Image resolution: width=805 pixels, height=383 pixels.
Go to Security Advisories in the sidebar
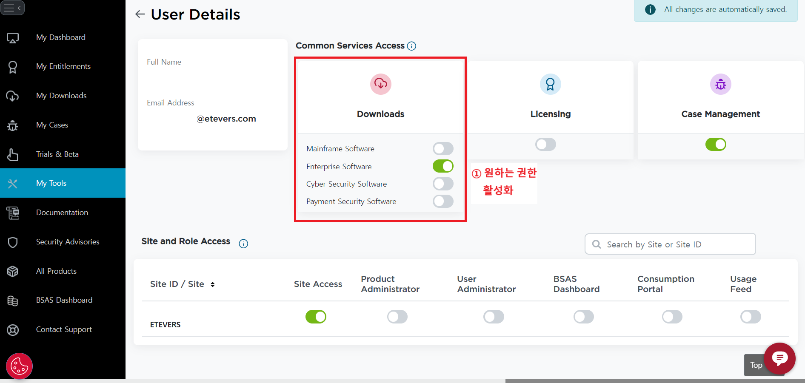click(67, 242)
